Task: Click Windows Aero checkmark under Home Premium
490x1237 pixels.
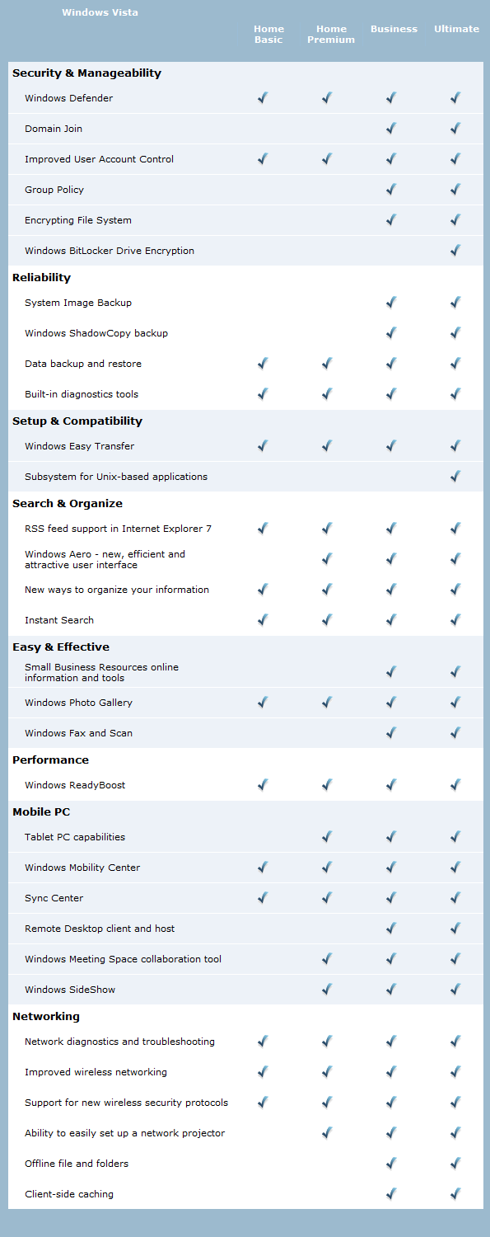Action: (x=327, y=559)
